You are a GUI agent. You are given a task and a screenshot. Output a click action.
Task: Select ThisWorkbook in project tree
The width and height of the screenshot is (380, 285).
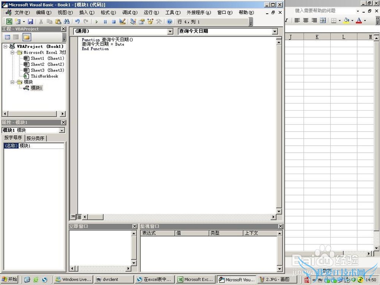click(x=44, y=76)
